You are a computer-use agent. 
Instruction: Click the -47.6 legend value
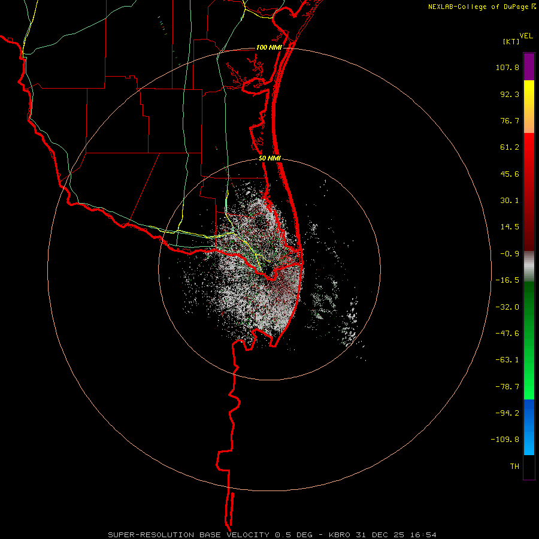(507, 334)
